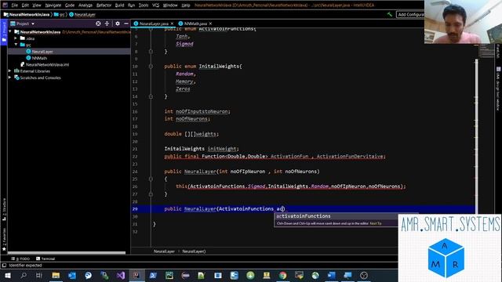Open Task View on the taskbar
This screenshot has height=282, width=502.
click(x=39, y=275)
